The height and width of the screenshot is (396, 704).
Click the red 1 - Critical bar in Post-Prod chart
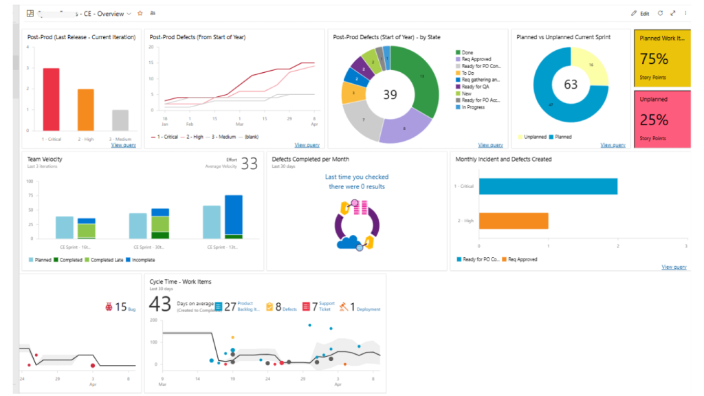click(51, 100)
